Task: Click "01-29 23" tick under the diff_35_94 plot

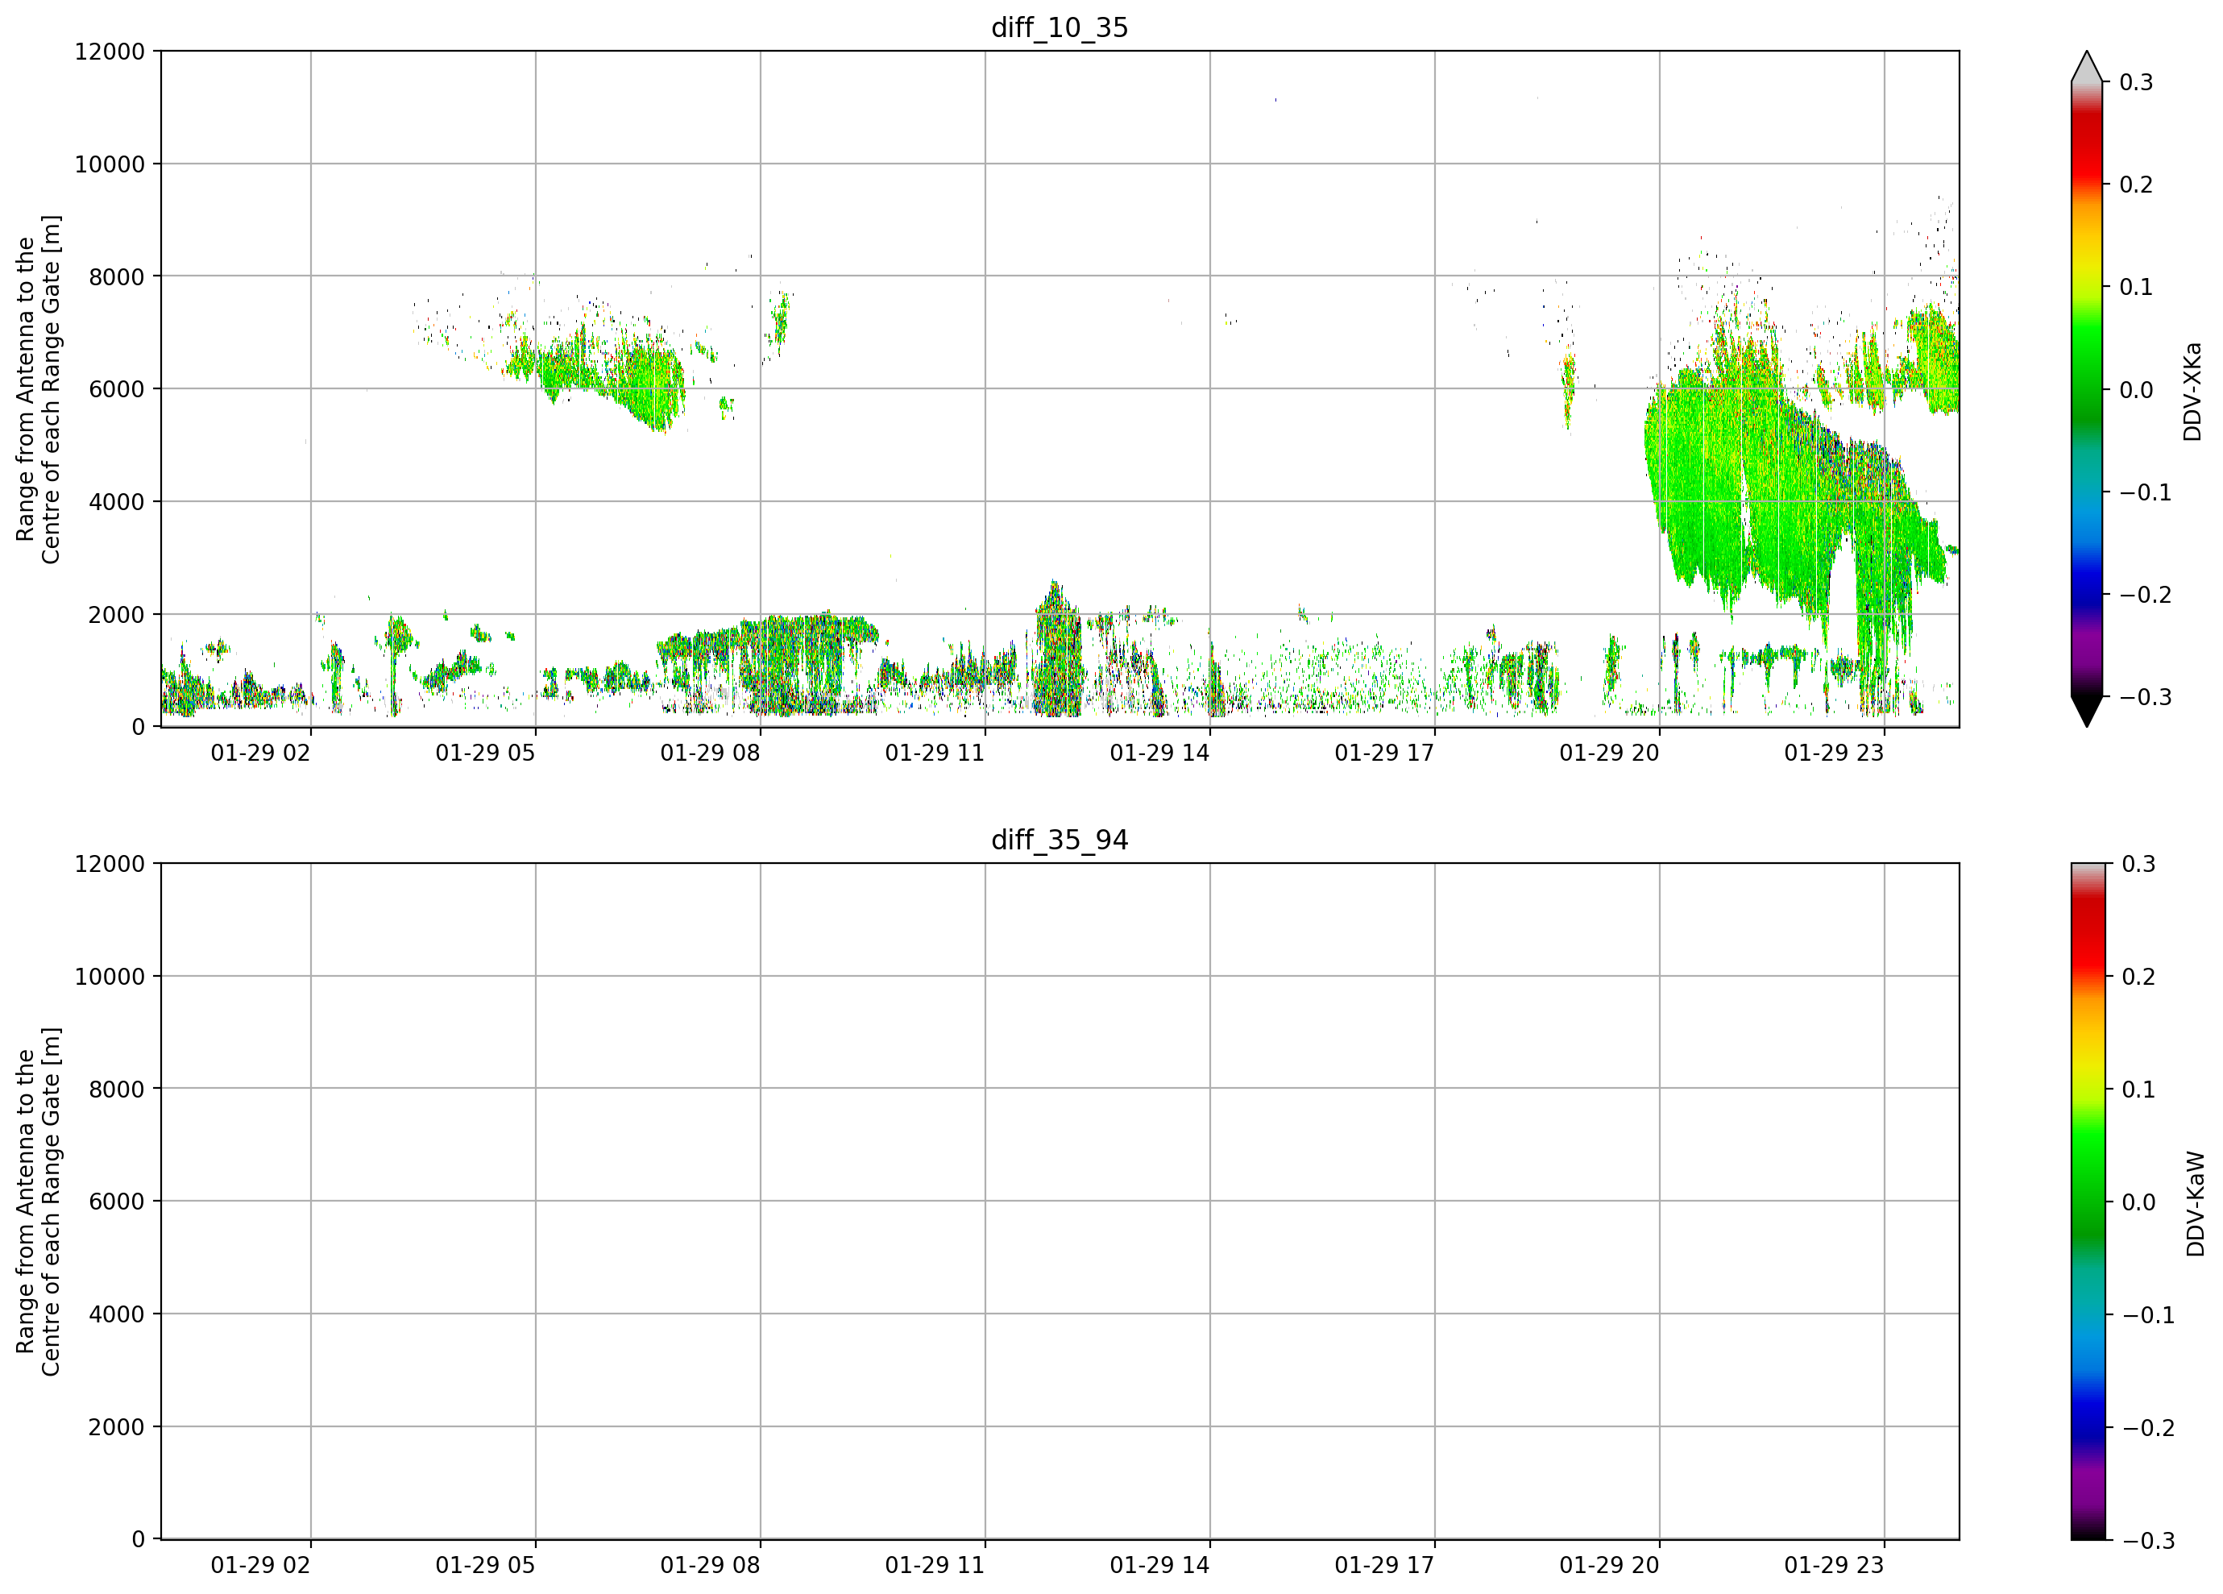Action: point(1834,1566)
